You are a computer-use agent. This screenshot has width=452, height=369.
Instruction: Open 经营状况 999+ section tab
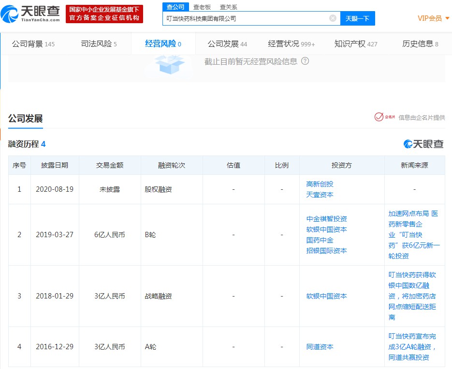point(292,44)
